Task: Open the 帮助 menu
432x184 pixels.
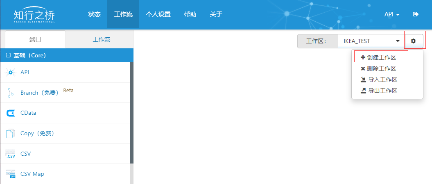Action: pos(190,14)
